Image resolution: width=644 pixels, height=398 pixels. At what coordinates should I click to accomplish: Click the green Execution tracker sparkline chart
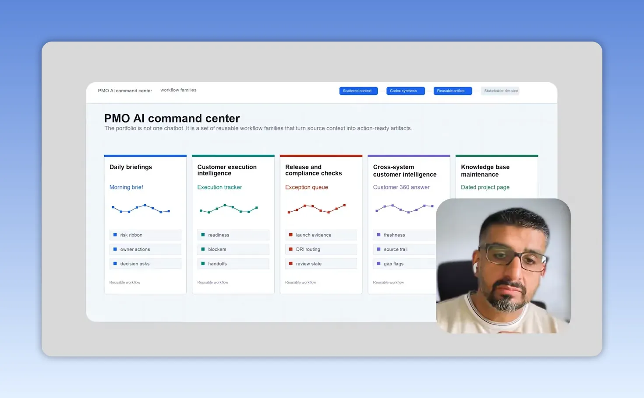pos(228,209)
